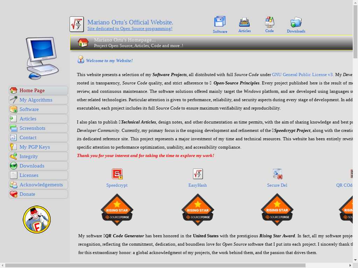
Task: Open Articles via the typewriter icon
Action: [244, 22]
